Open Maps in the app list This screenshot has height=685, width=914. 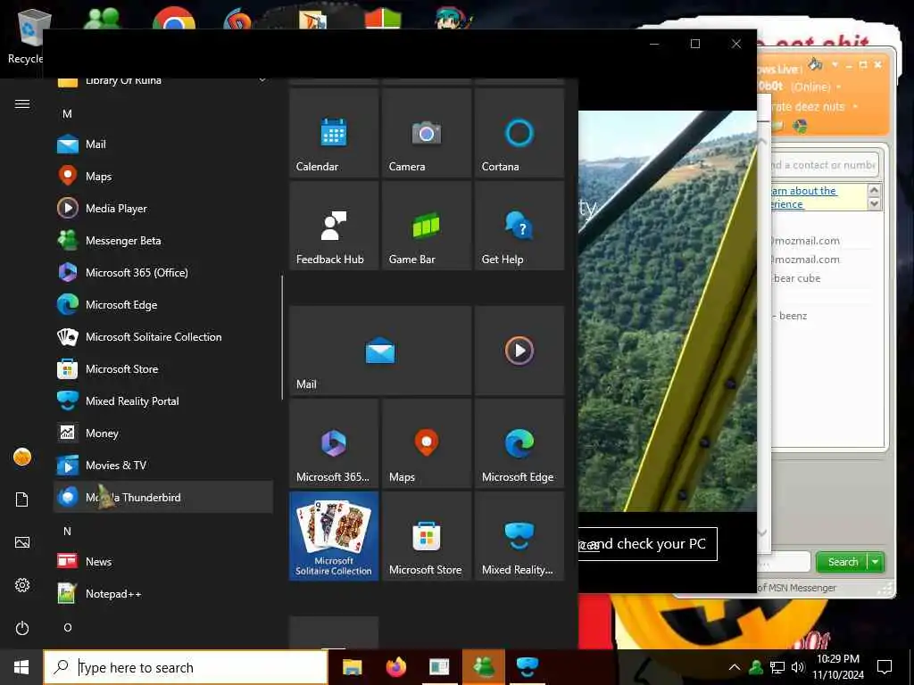coord(162,177)
